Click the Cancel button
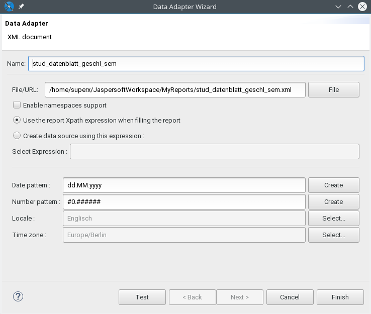Image resolution: width=371 pixels, height=314 pixels. [290, 297]
